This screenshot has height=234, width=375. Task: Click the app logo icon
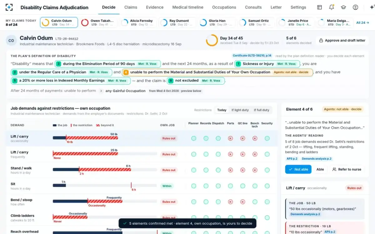9,7
